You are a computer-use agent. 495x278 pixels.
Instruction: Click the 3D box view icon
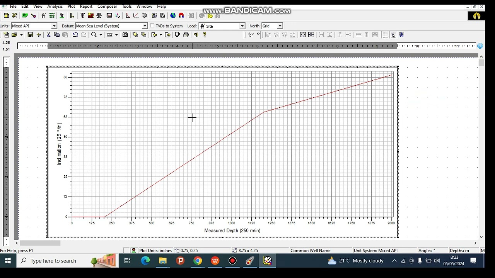[144, 15]
